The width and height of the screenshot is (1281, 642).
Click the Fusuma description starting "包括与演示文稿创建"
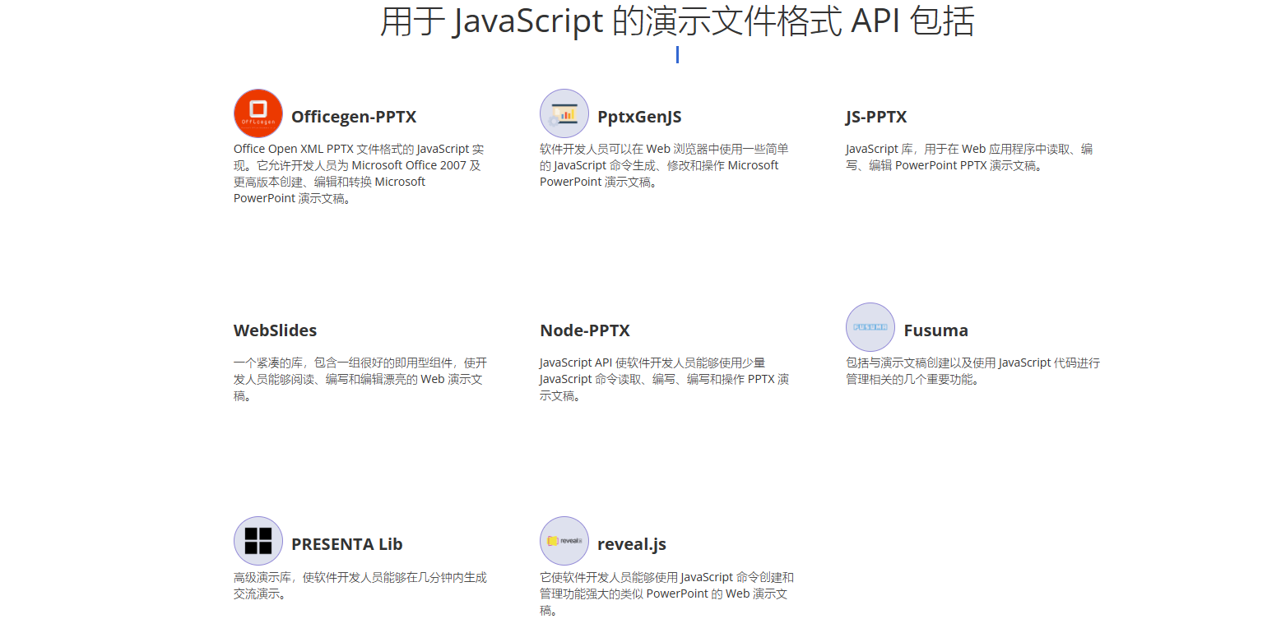[972, 371]
